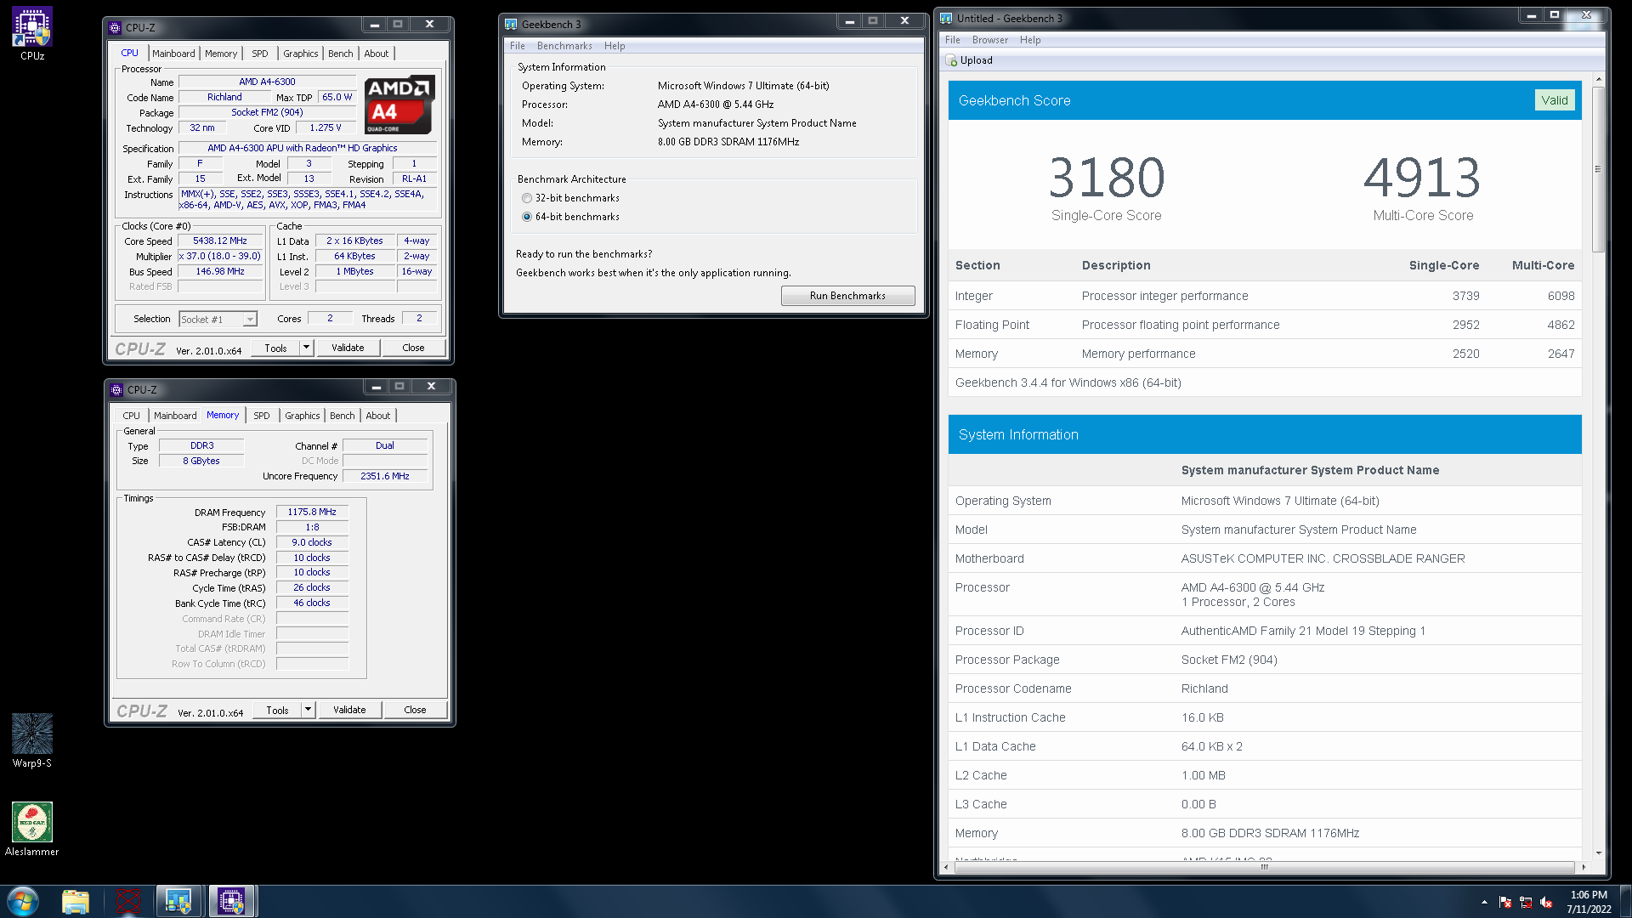This screenshot has width=1632, height=918.
Task: Click the muted volume tray icon
Action: tap(1546, 902)
